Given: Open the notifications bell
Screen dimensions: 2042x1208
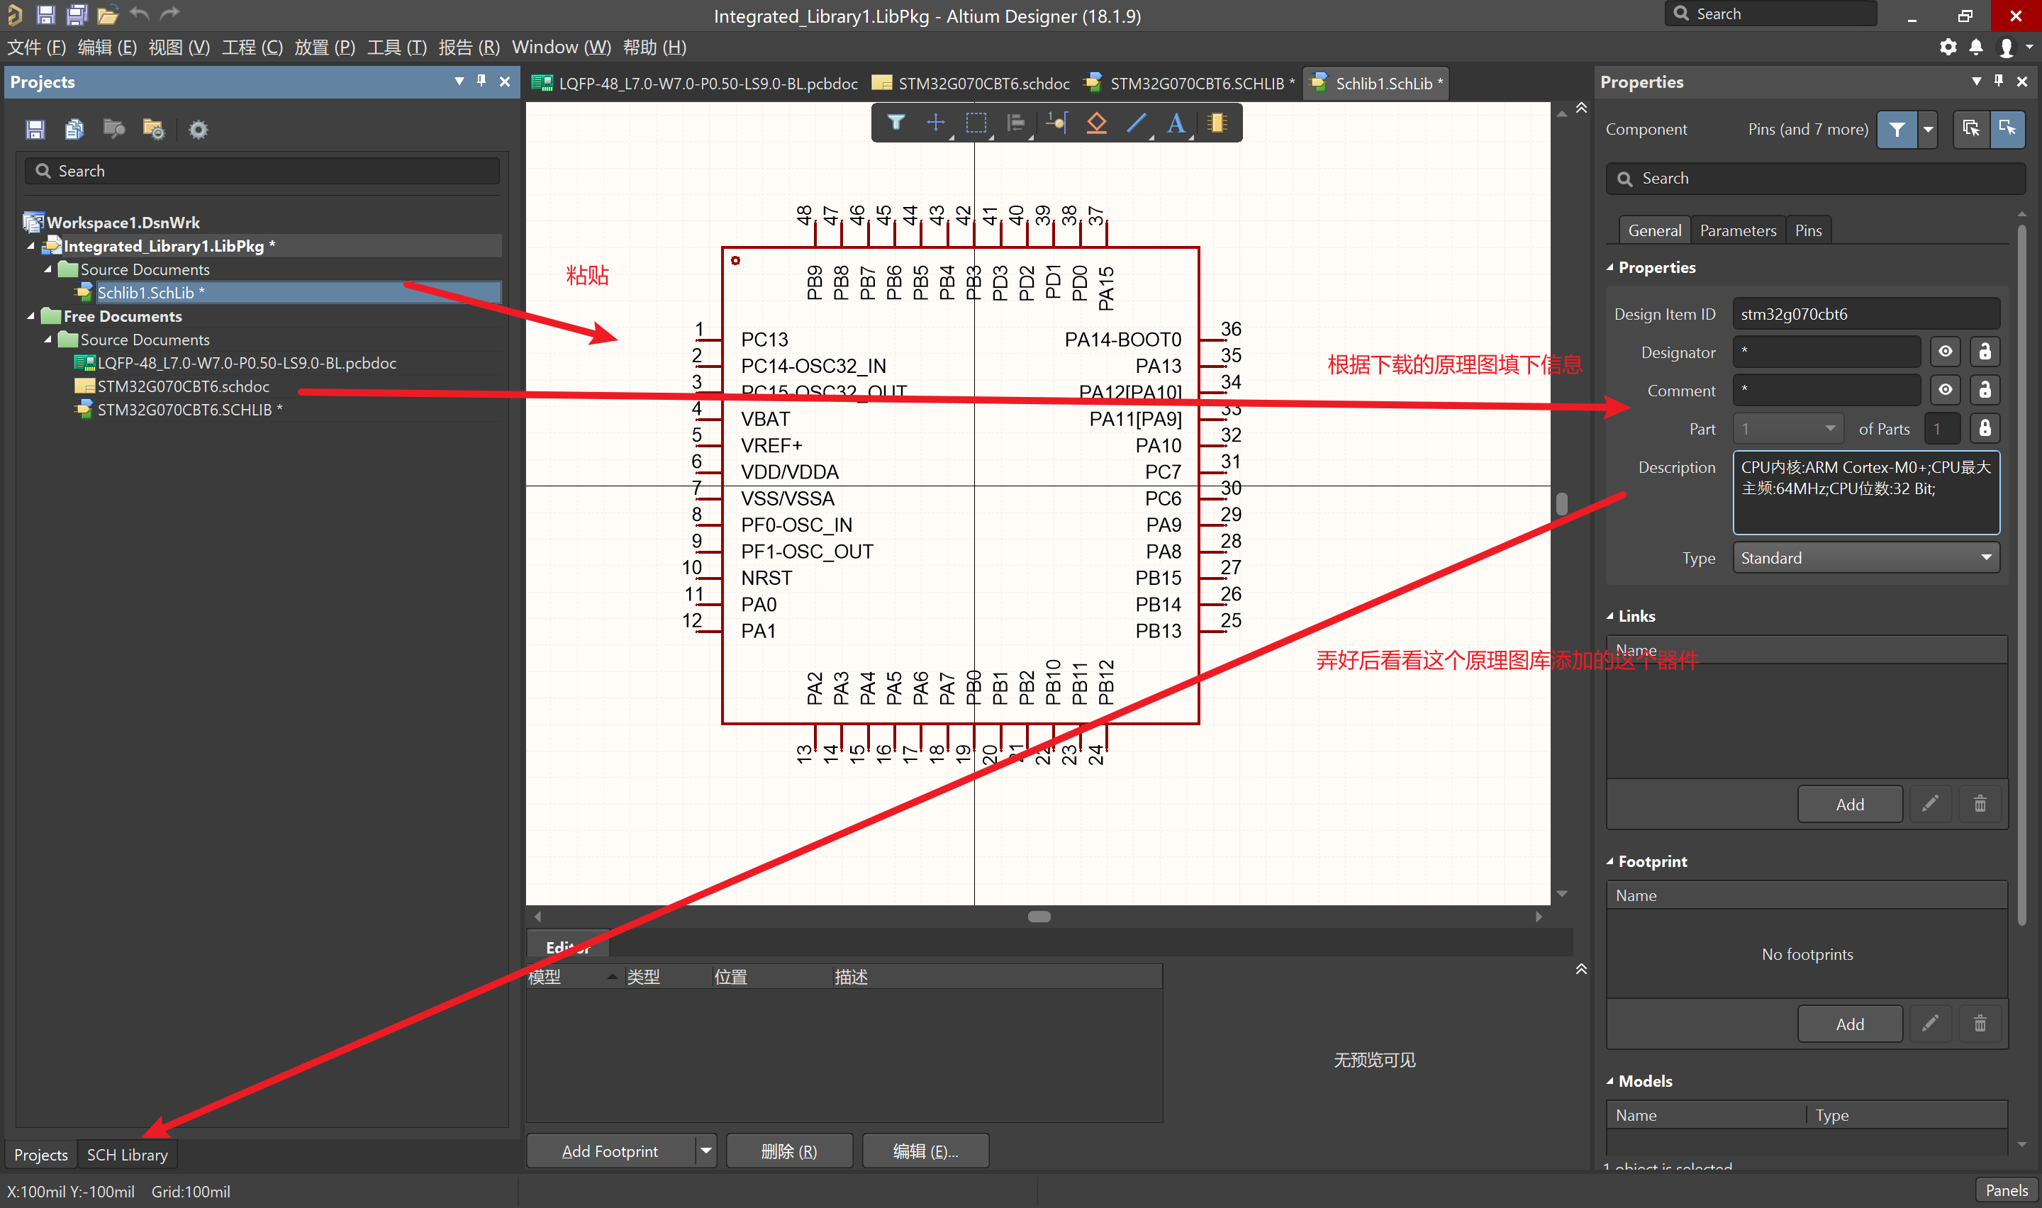Looking at the screenshot, I should pos(1976,47).
